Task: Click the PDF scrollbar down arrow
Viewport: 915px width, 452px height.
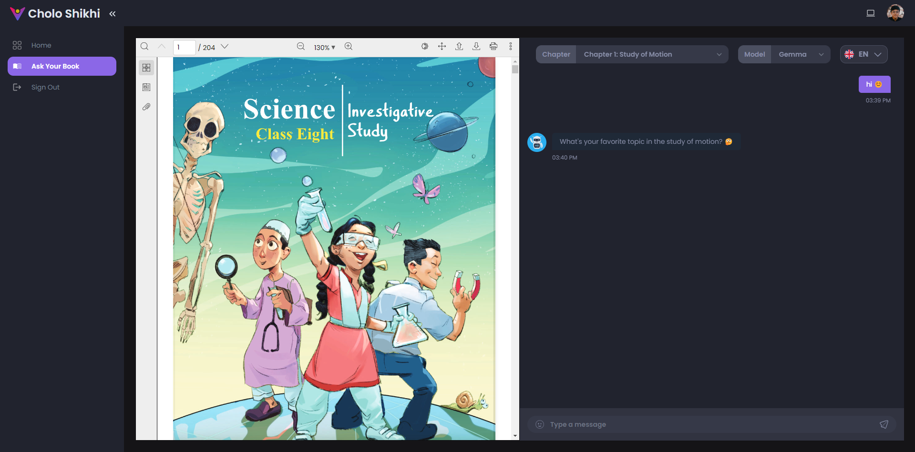Action: coord(515,435)
